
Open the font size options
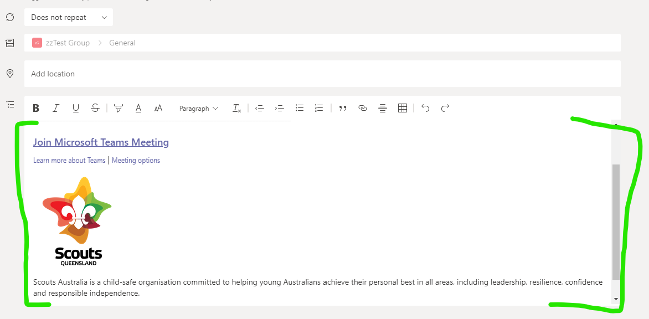(158, 109)
